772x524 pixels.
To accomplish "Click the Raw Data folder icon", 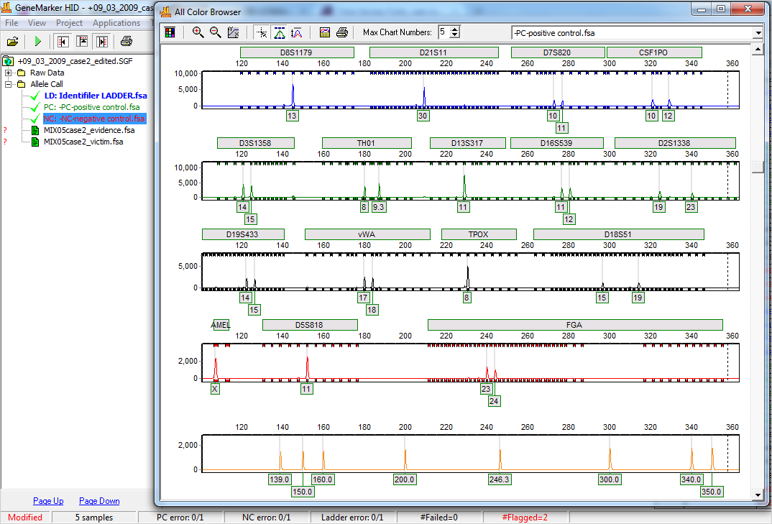I will pos(21,73).
